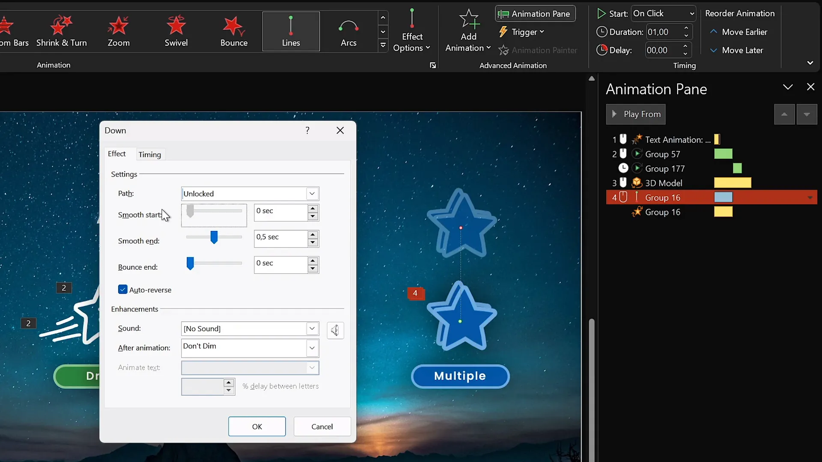Screen dimensions: 822x462
Task: Click Move Later in Reorder Animation
Action: click(737, 50)
